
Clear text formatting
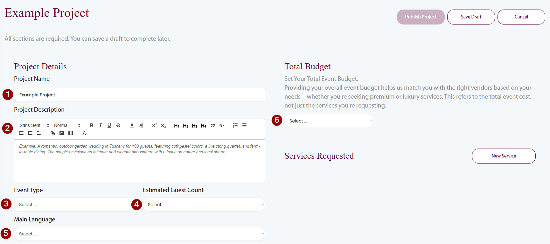point(84,133)
